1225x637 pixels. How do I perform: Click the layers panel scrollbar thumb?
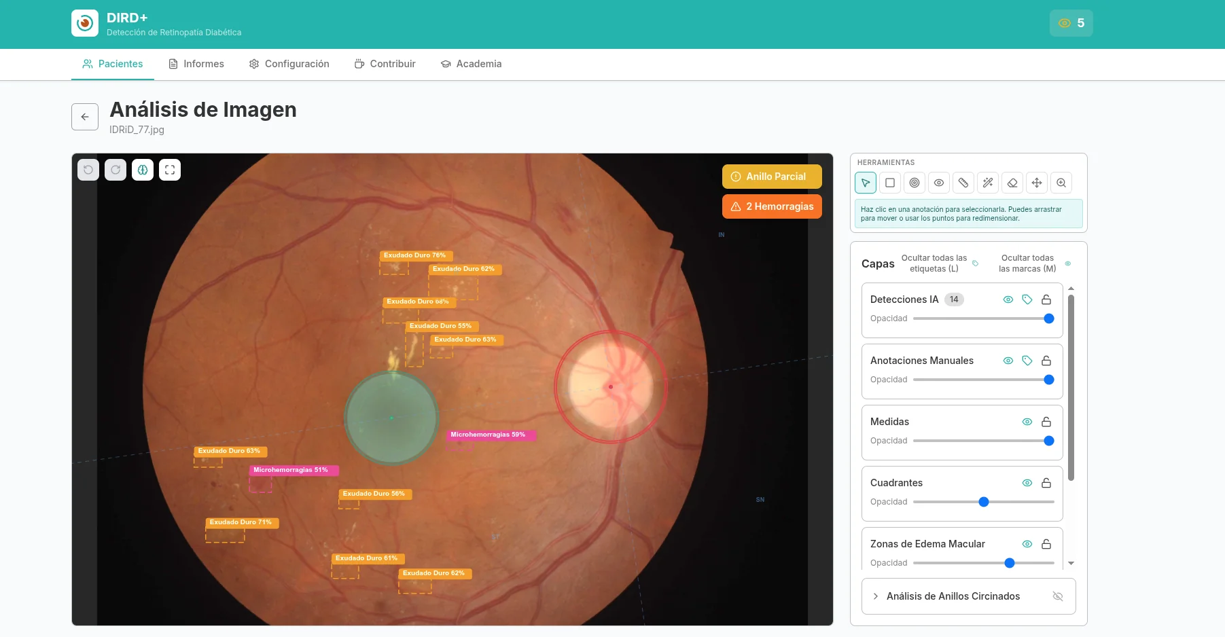coord(1071,387)
